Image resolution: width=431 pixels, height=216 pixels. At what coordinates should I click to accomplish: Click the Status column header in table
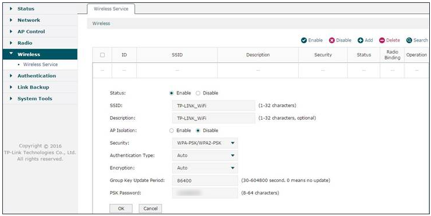coord(364,55)
